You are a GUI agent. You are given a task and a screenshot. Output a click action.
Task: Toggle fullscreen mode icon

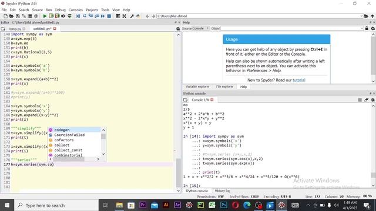click(x=124, y=16)
